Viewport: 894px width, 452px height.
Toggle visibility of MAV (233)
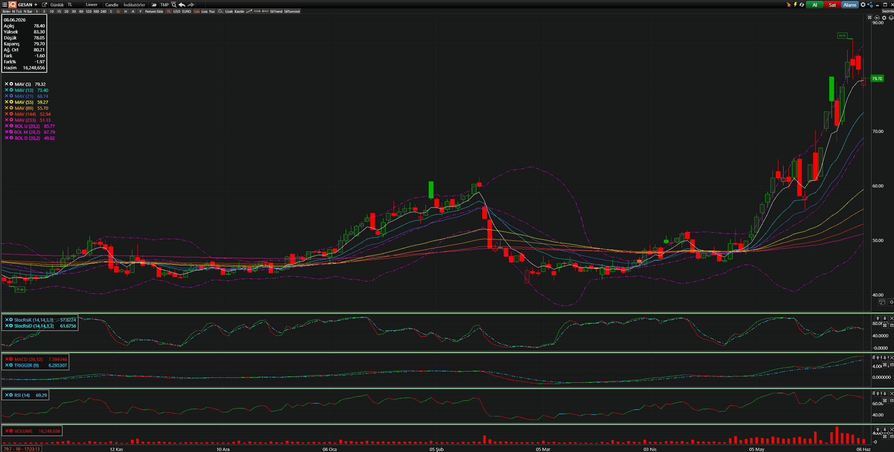[x=11, y=120]
